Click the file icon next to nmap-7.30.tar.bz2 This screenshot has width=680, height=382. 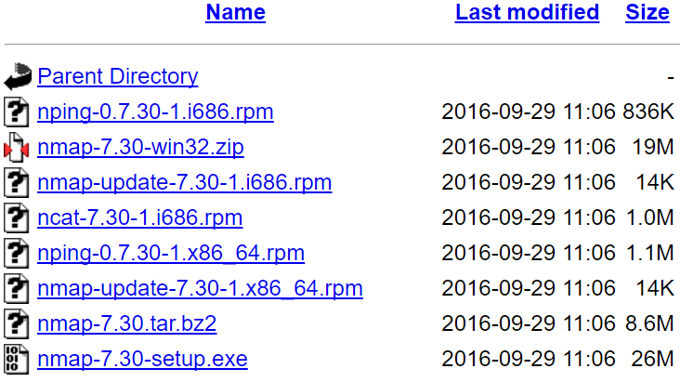coord(17,324)
